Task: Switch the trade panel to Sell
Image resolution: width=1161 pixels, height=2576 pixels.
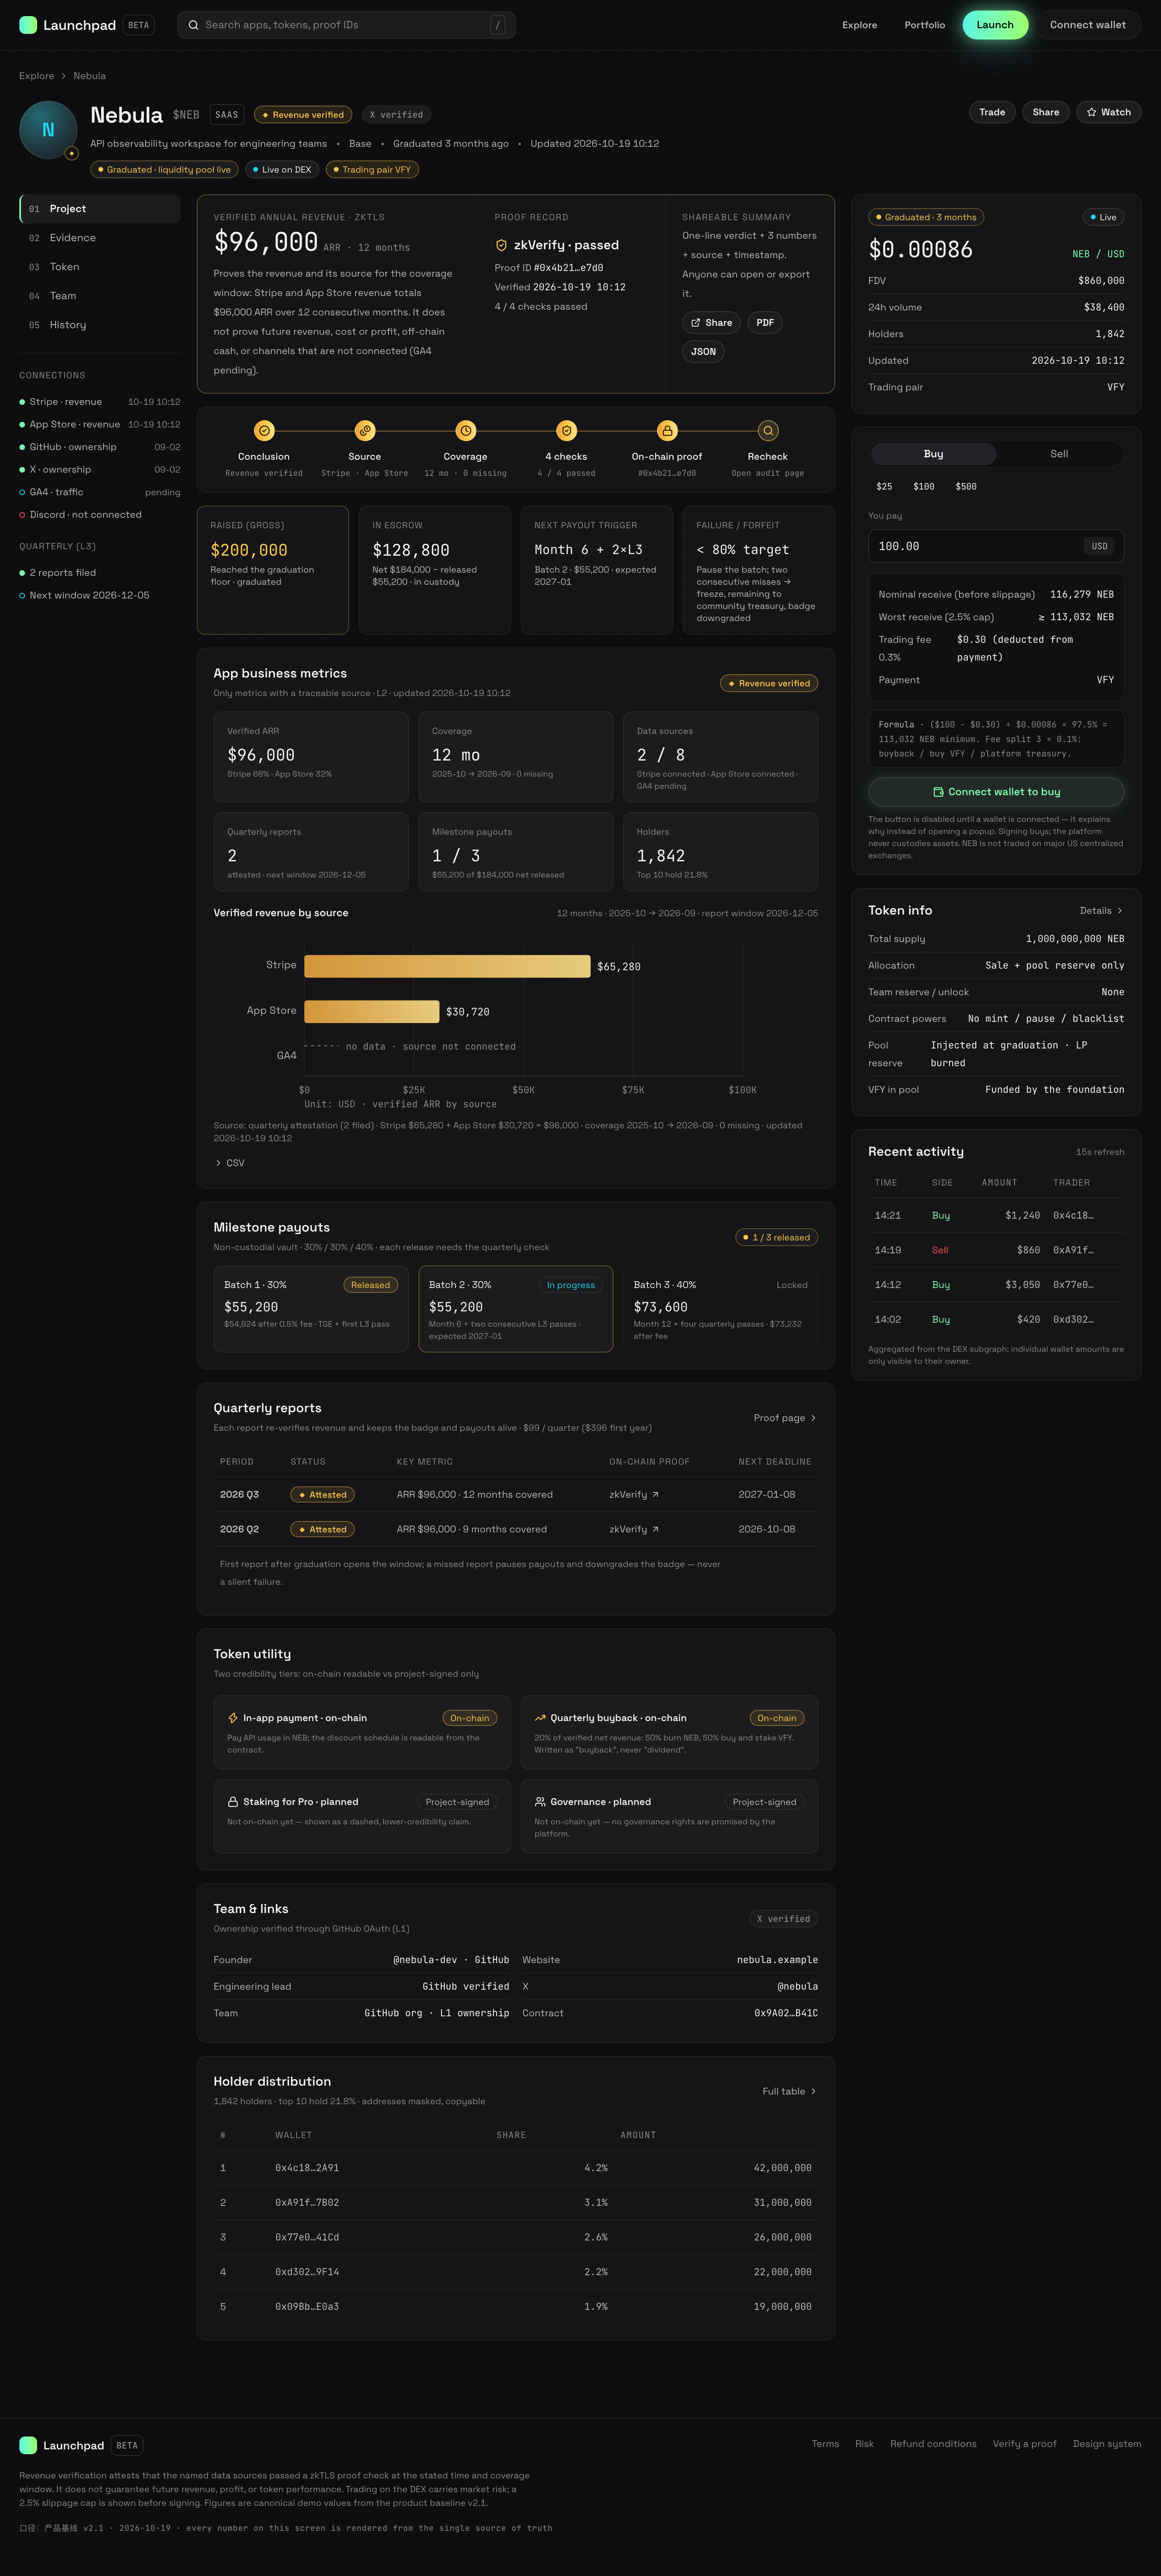Action: coord(1059,454)
